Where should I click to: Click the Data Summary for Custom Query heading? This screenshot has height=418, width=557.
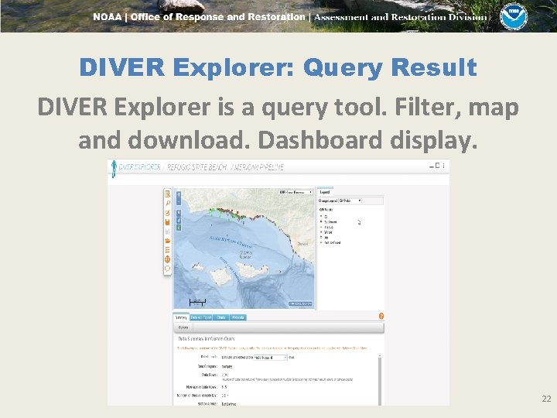click(207, 339)
